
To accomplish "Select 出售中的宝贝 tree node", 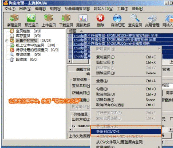I will click(27, 41).
